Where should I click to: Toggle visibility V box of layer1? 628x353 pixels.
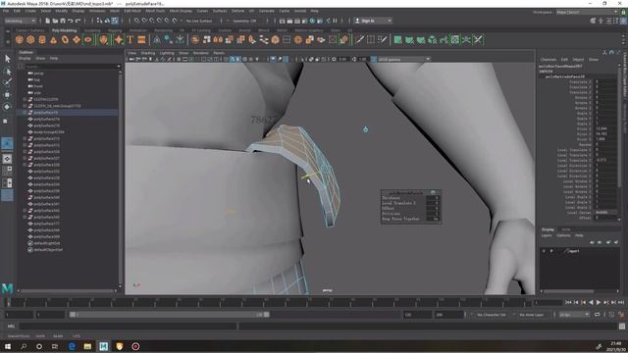544,251
